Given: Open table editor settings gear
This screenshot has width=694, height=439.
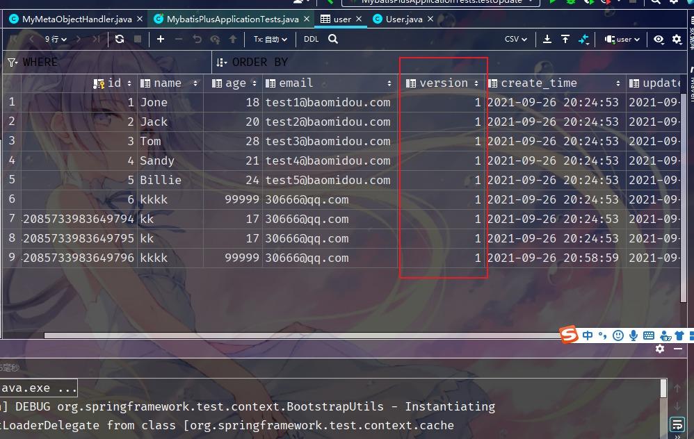Looking at the screenshot, I should 677,40.
